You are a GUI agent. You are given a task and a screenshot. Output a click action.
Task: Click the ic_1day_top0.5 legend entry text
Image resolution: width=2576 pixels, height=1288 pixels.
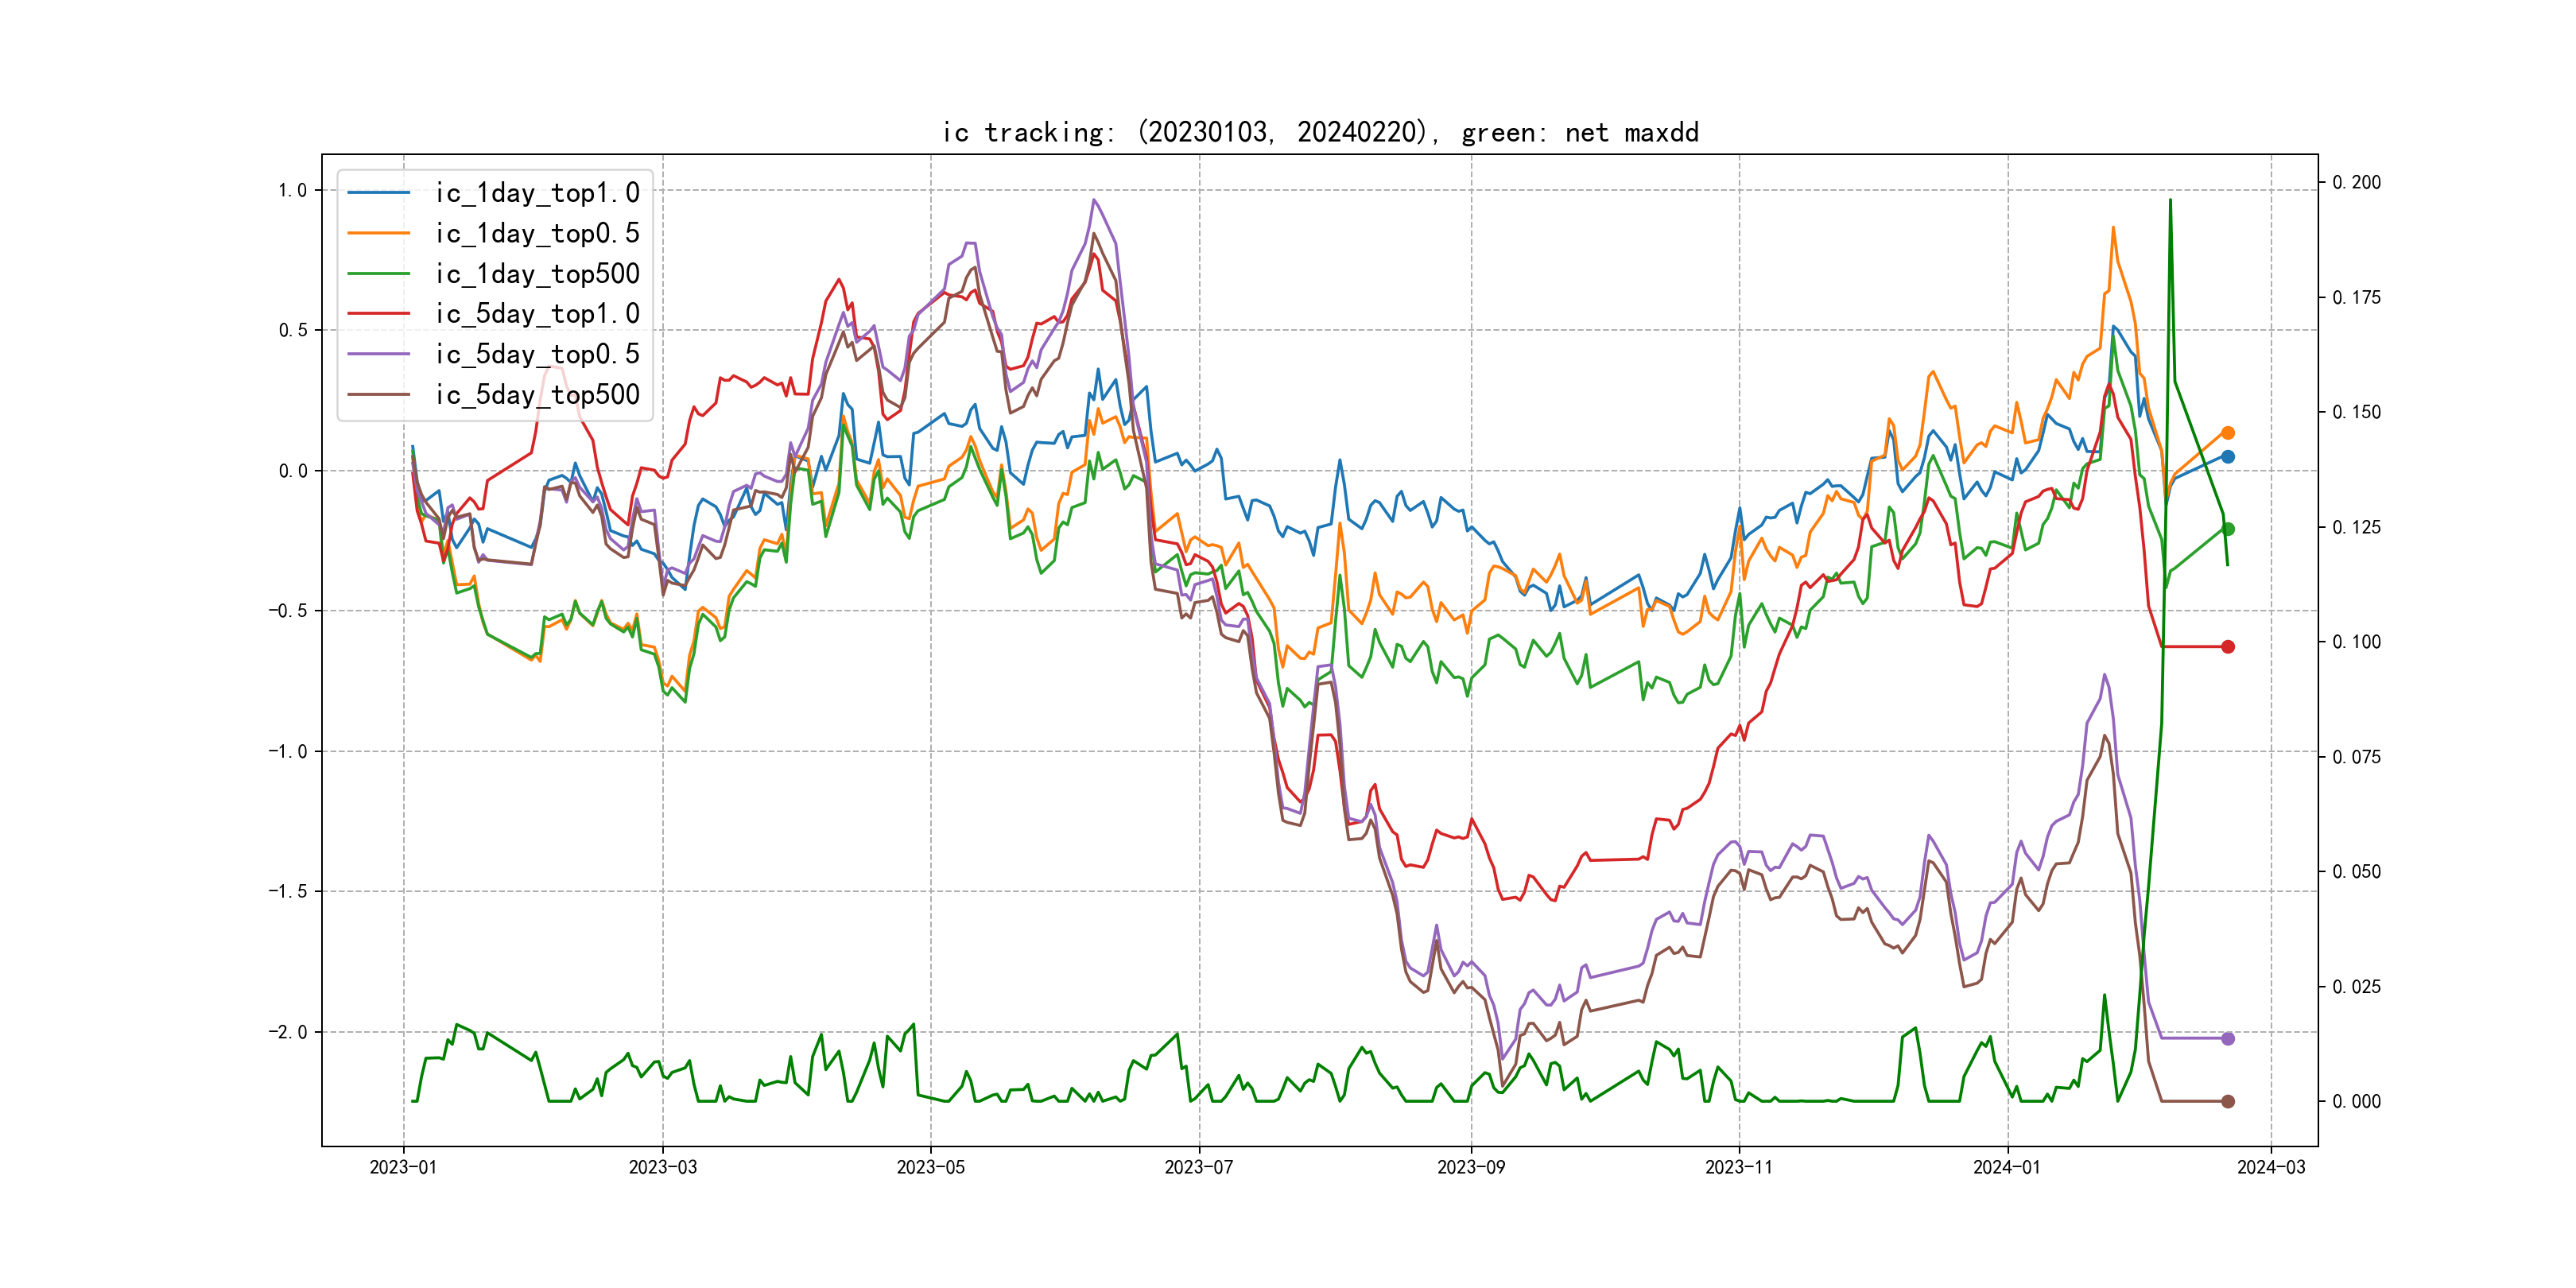click(x=537, y=233)
